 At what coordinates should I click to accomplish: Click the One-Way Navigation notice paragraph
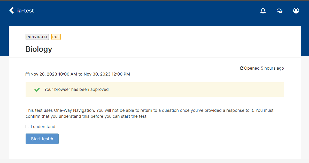tap(150, 113)
